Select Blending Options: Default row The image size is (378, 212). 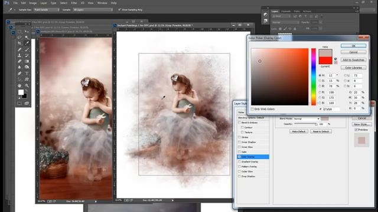253,118
